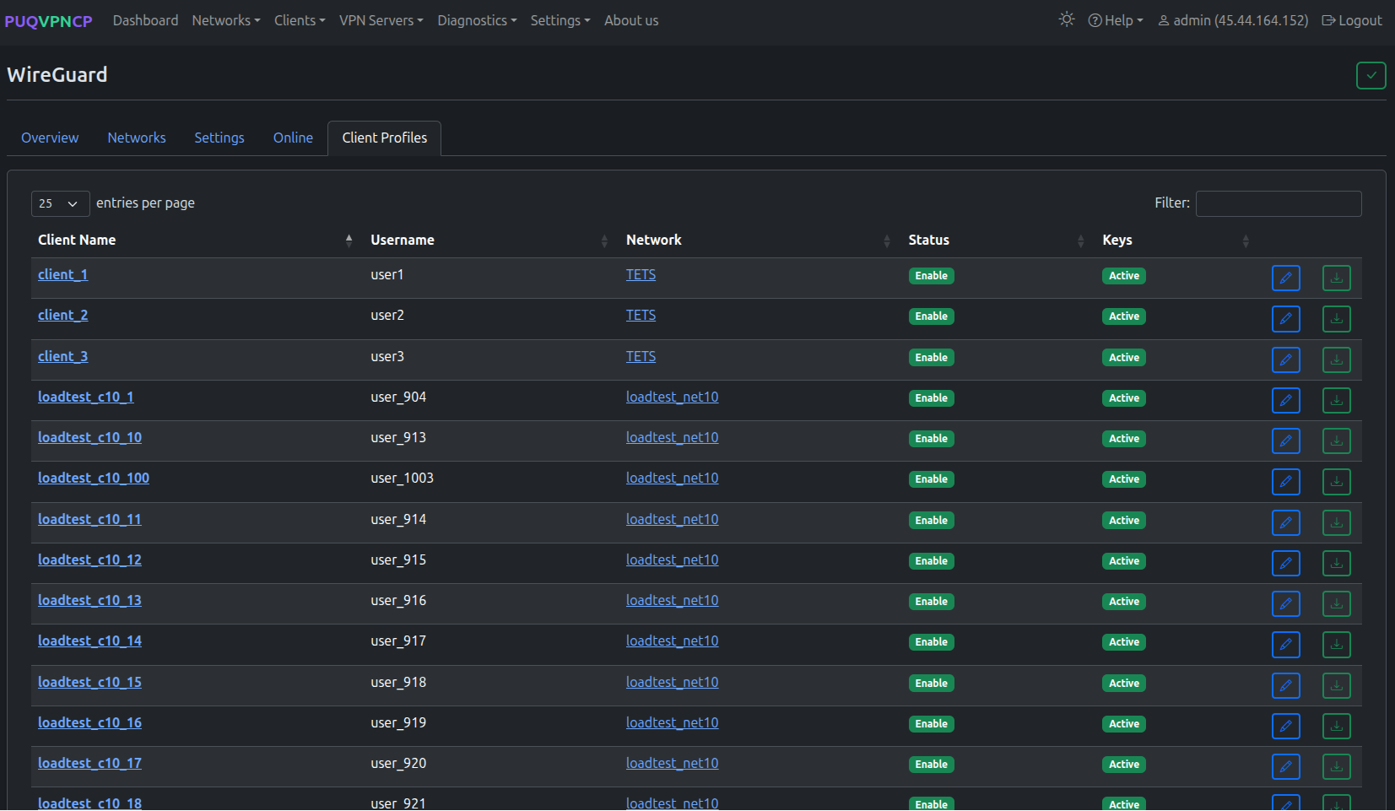Download the loadtest_c10_16 configuration
The height and width of the screenshot is (811, 1395).
1337,726
